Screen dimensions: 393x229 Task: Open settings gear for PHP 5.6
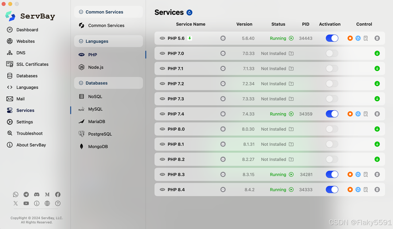[223, 38]
